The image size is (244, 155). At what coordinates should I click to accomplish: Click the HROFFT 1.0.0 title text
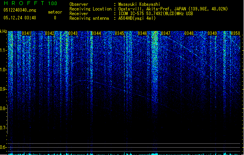(x=31, y=3)
